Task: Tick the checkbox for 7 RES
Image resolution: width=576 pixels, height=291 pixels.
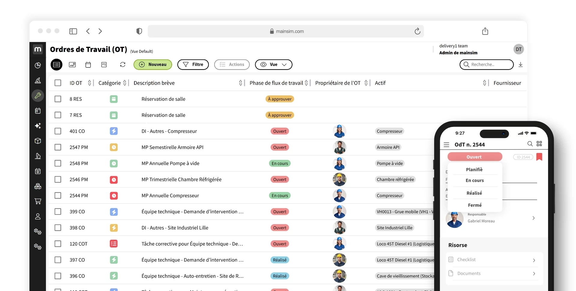Action: 58,115
